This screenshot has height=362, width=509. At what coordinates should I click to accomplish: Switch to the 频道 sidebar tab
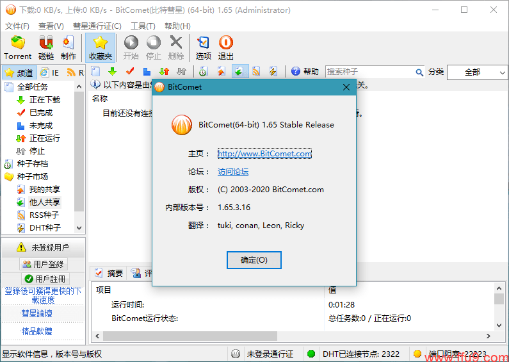click(19, 72)
